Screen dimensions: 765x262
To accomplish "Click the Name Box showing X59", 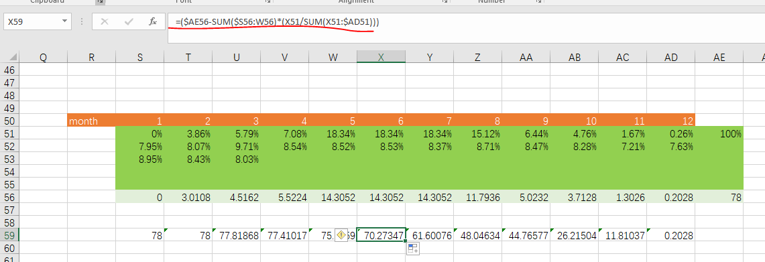I will pos(32,22).
